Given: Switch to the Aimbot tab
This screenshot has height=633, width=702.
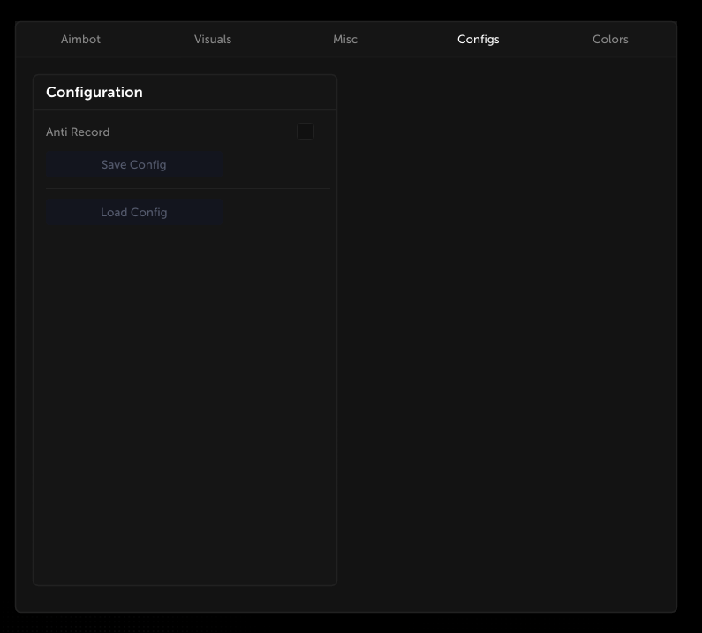Looking at the screenshot, I should point(80,40).
